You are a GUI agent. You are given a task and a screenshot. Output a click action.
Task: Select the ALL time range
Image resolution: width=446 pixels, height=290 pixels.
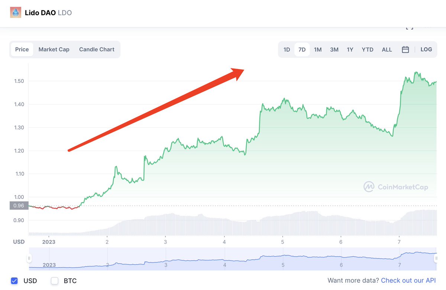pyautogui.click(x=387, y=49)
